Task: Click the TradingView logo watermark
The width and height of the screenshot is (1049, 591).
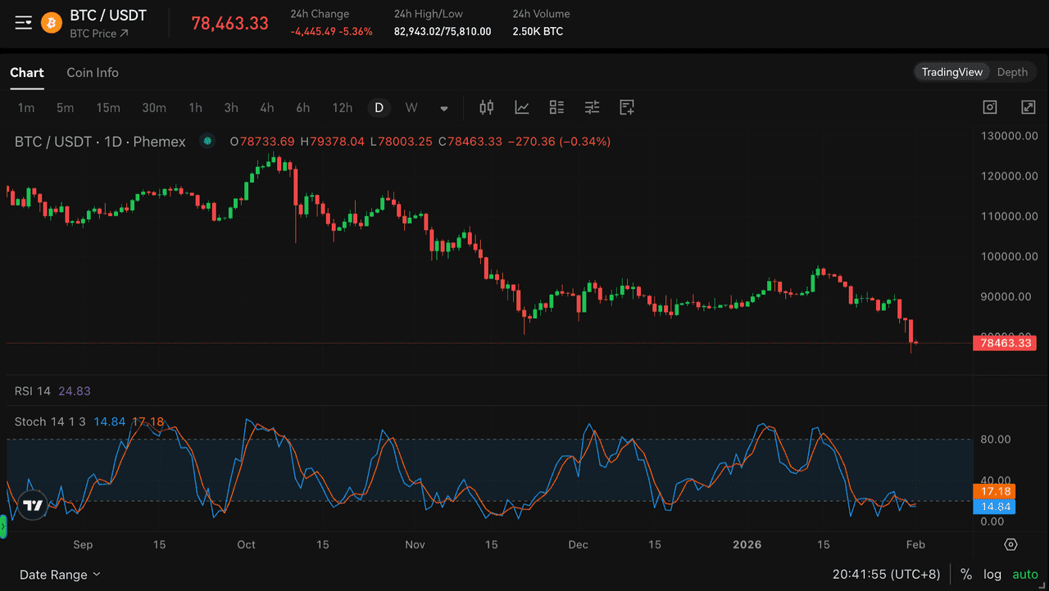Action: click(33, 507)
